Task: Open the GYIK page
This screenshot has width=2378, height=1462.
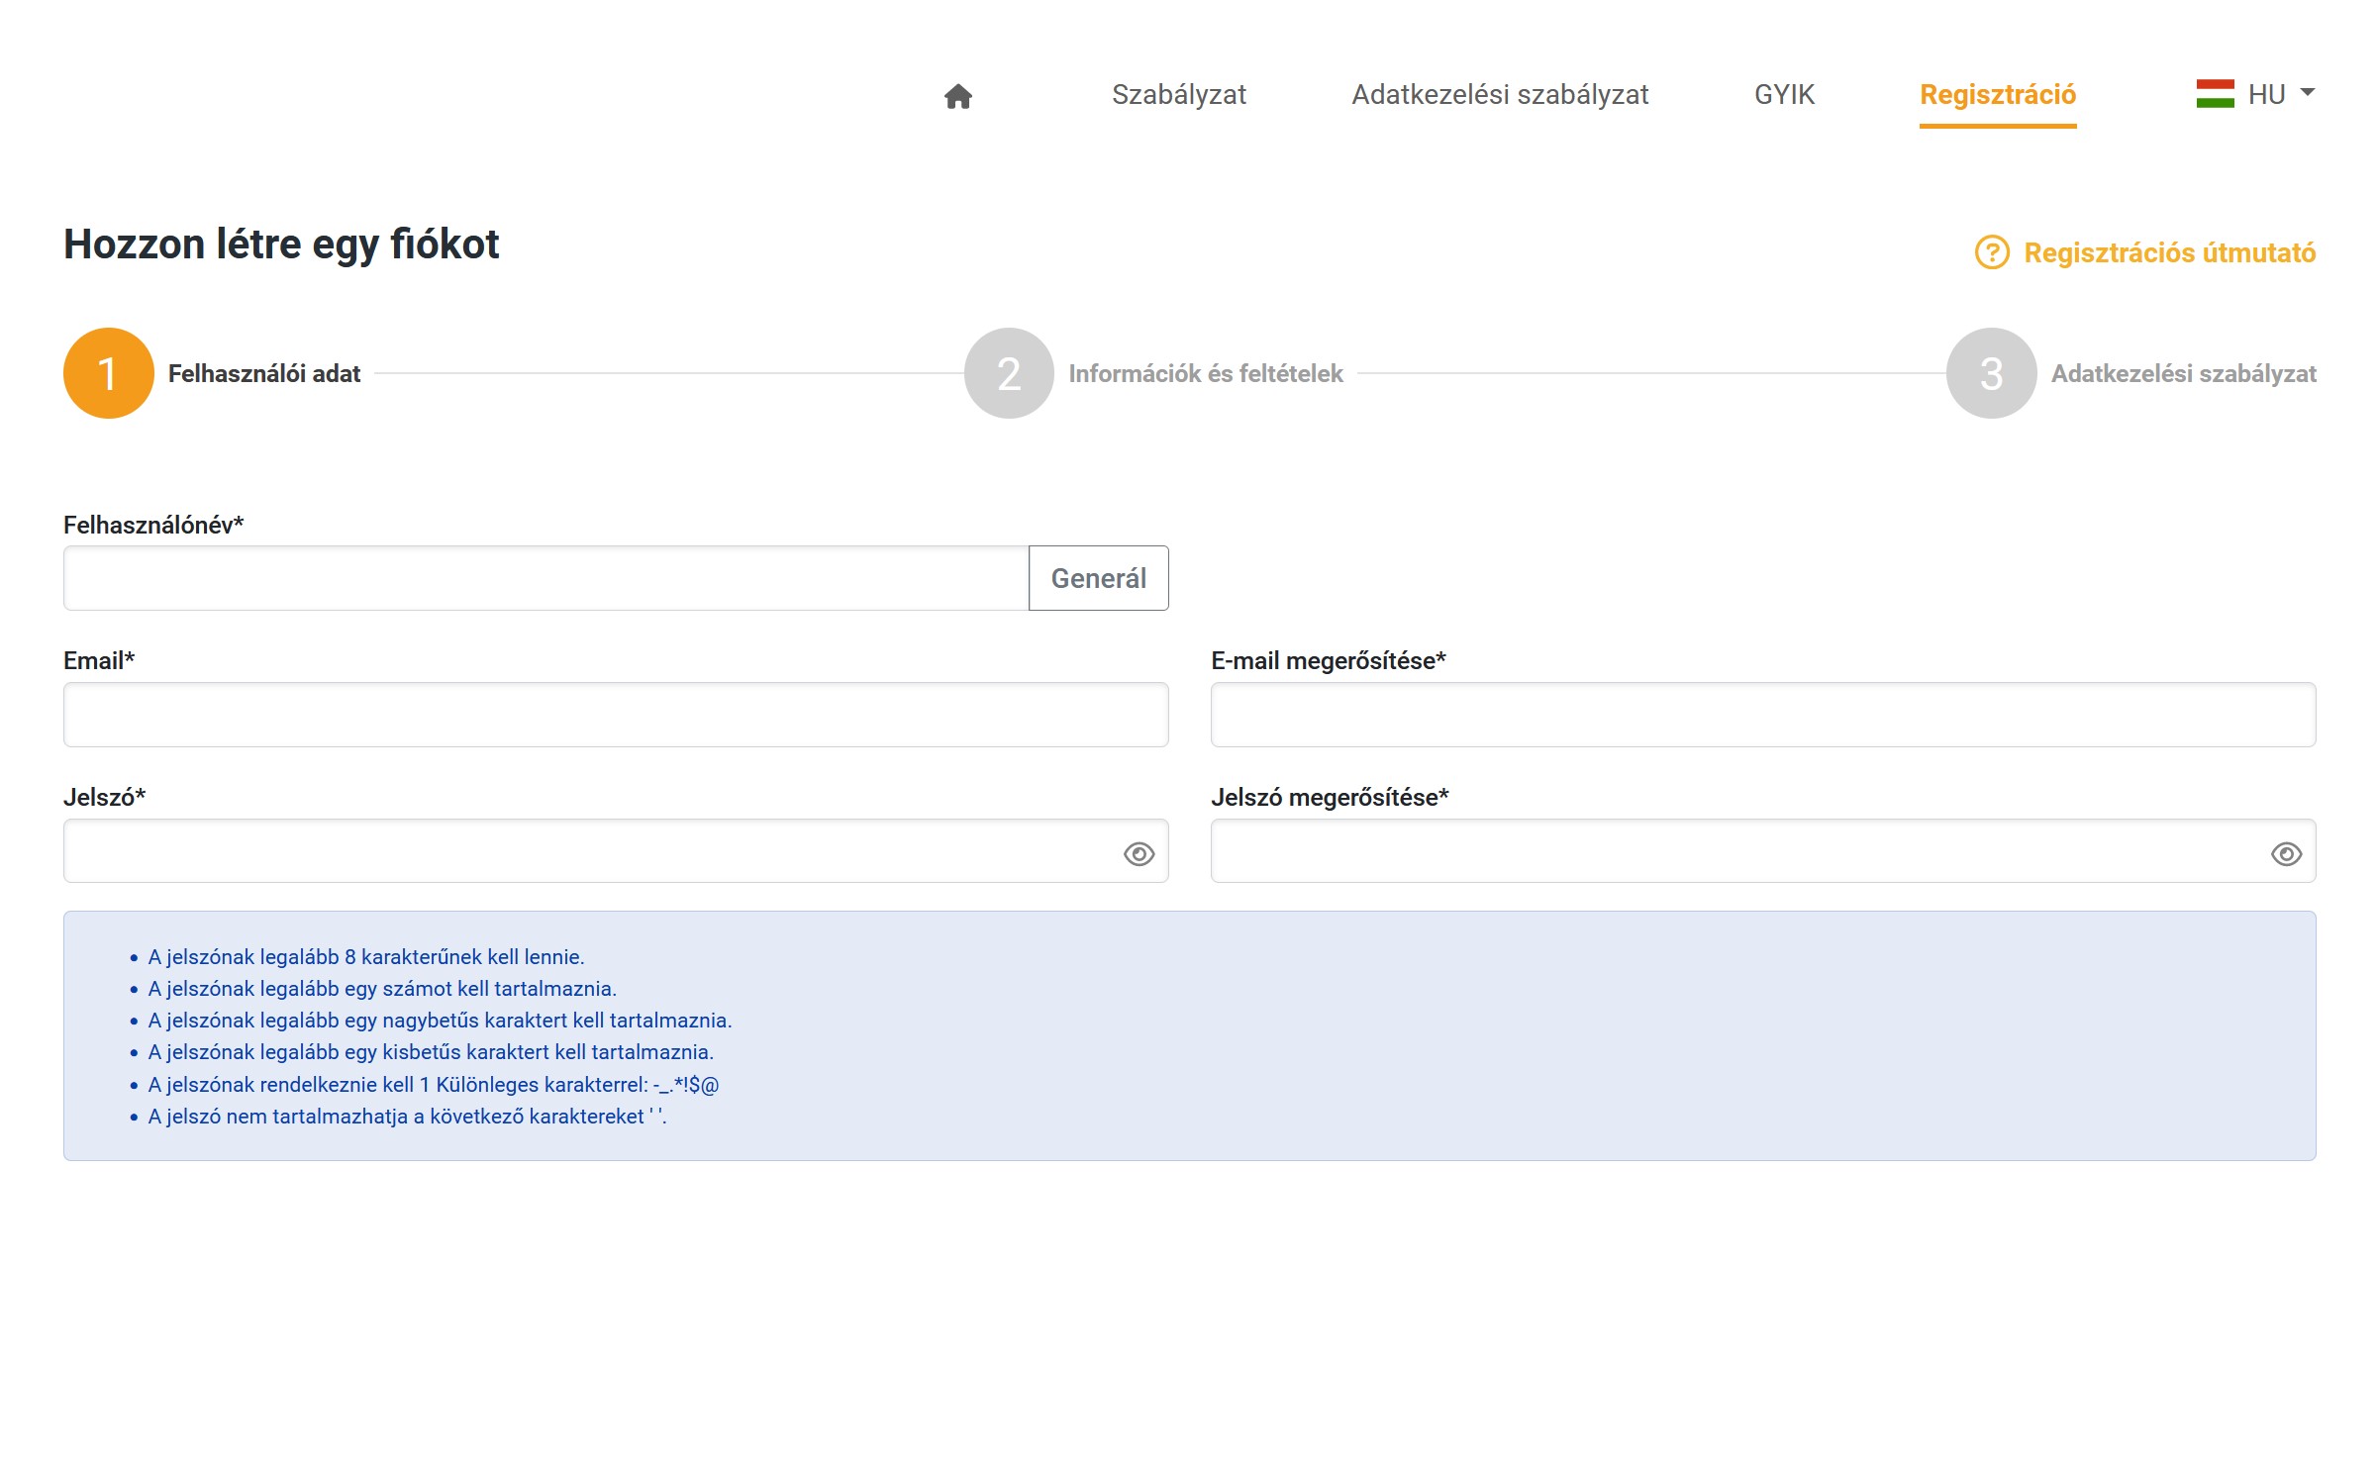Action: click(x=1784, y=94)
